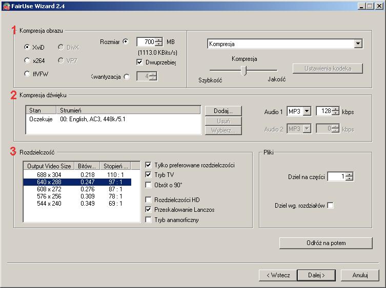Select the Kwantyzacja radio button
The height and width of the screenshot is (288, 386).
pos(127,77)
